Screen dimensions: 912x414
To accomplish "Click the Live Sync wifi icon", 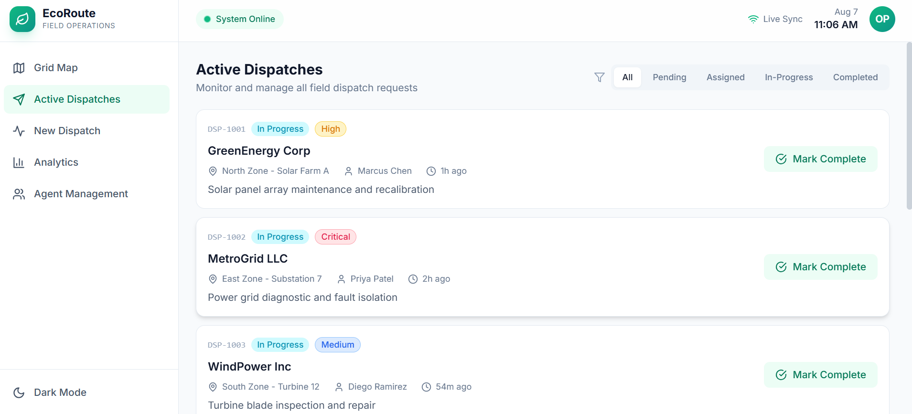I will click(753, 19).
